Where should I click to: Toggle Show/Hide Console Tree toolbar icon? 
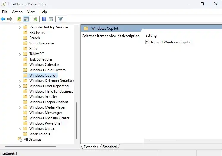[26, 19]
